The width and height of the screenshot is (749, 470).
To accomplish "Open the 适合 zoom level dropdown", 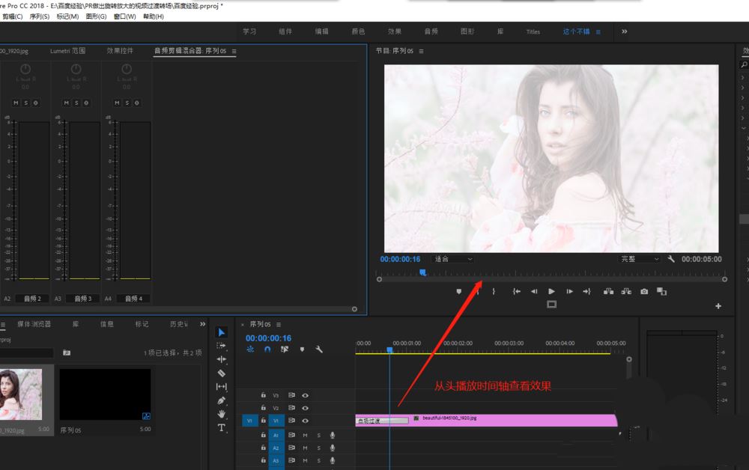I will click(x=453, y=259).
